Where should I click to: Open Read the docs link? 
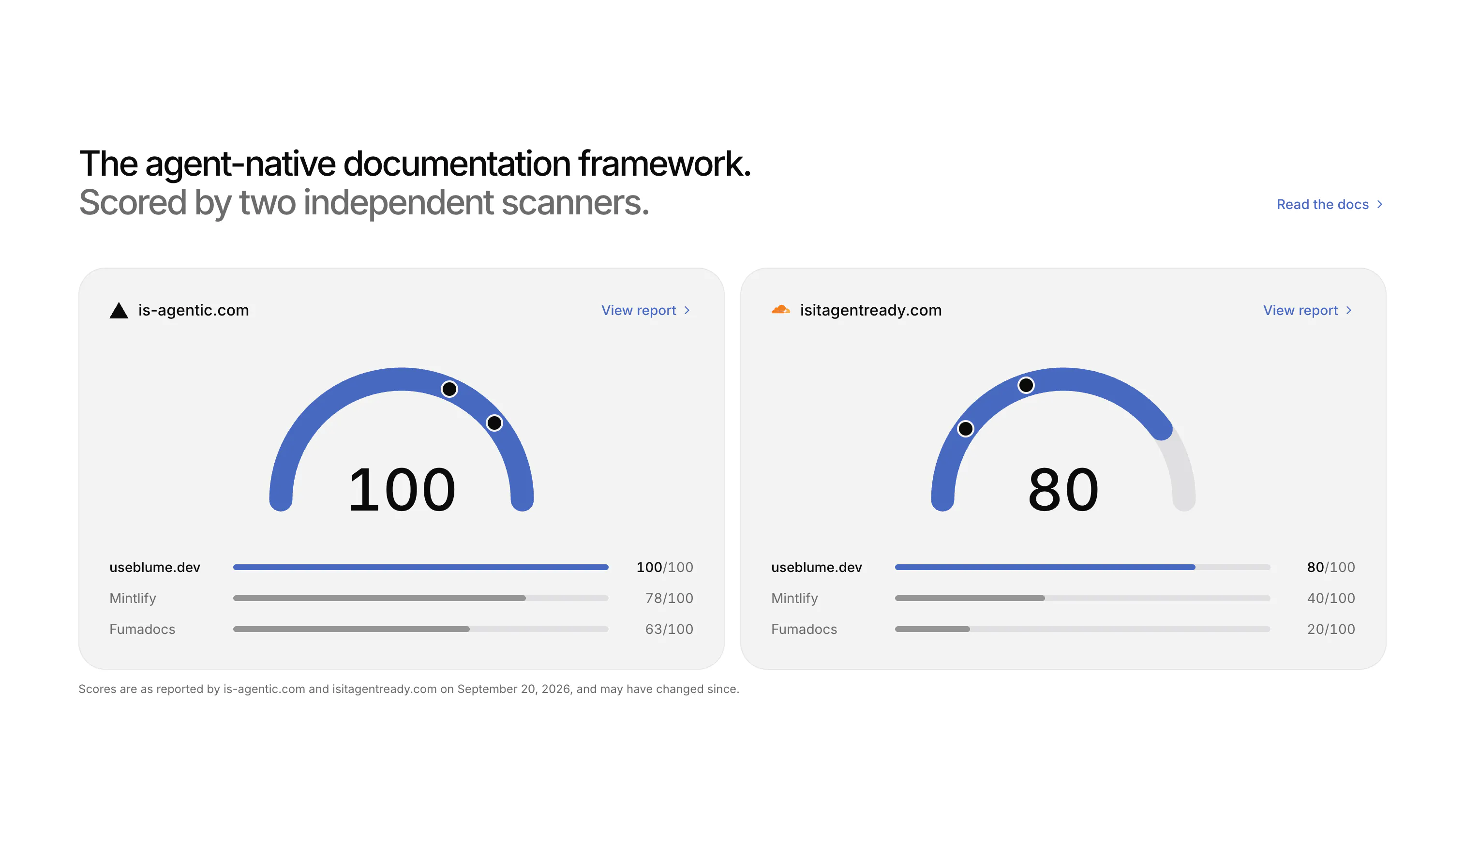(1330, 204)
